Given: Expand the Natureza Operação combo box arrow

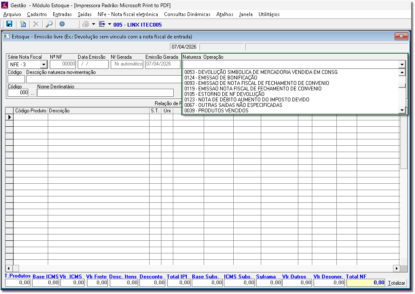Looking at the screenshot, I should pos(402,65).
